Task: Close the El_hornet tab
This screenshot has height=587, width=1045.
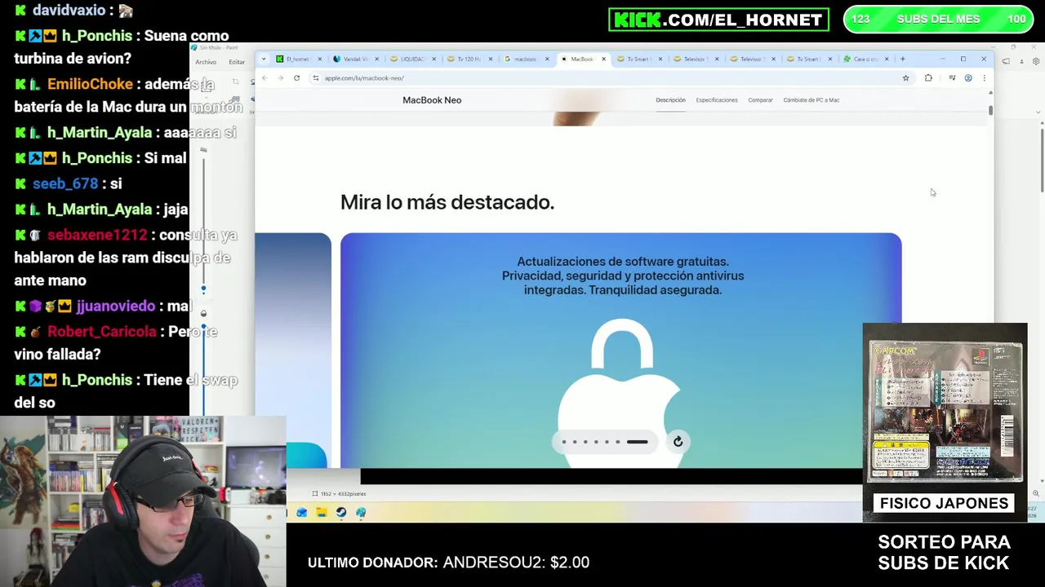Action: 320,59
